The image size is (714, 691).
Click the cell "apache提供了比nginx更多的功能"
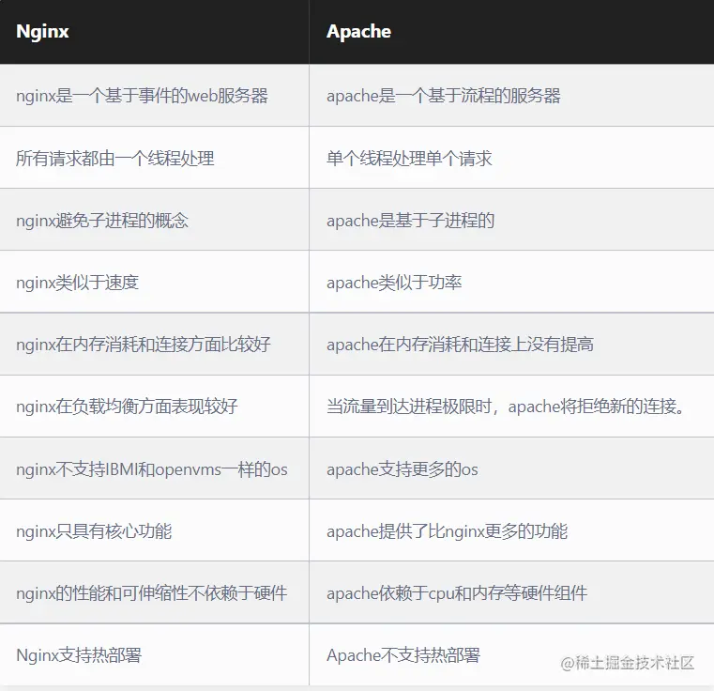pos(511,530)
